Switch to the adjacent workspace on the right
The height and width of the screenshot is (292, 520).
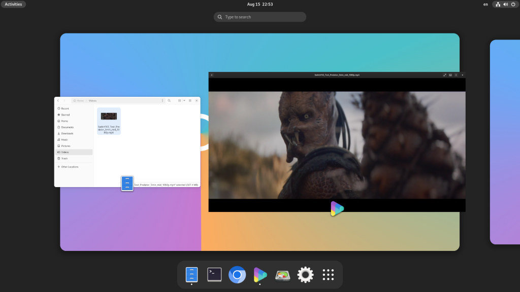click(505, 142)
